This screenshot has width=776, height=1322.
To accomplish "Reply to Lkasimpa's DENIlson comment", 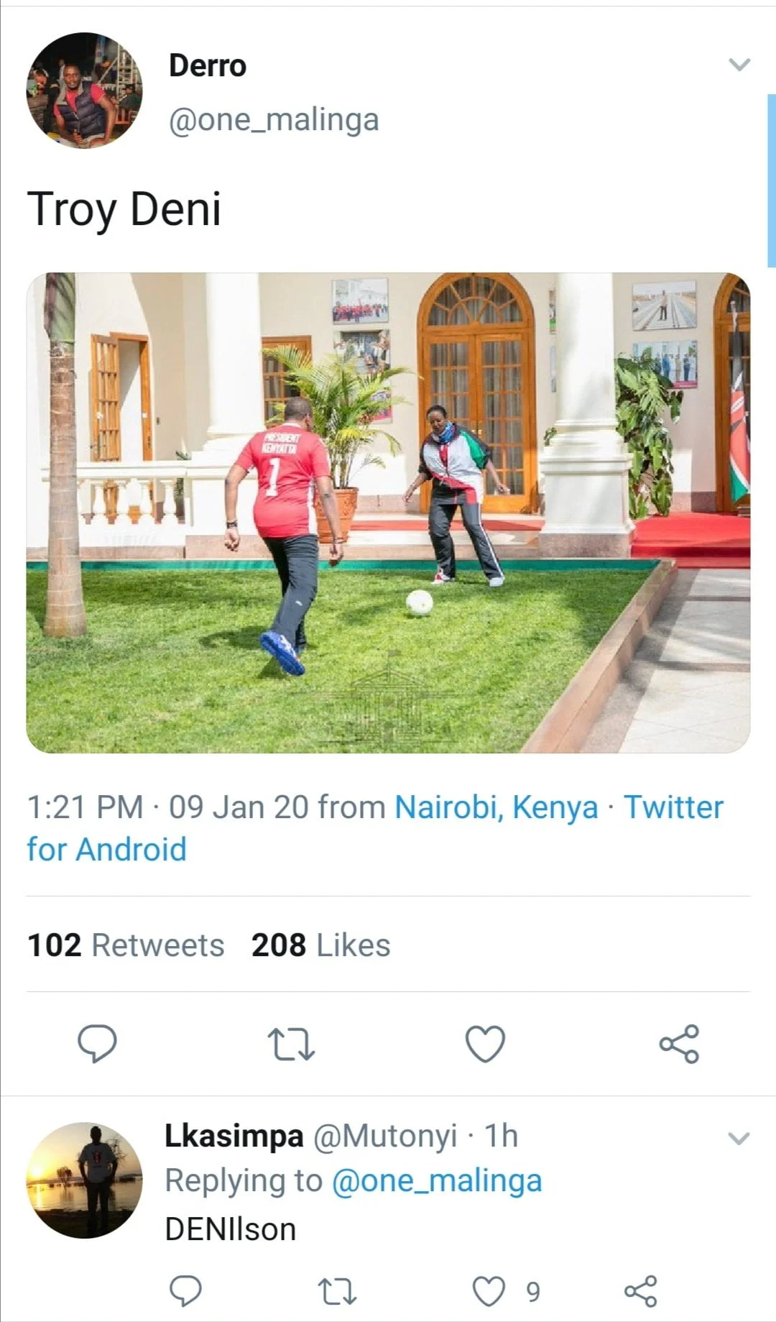I will tap(185, 1291).
